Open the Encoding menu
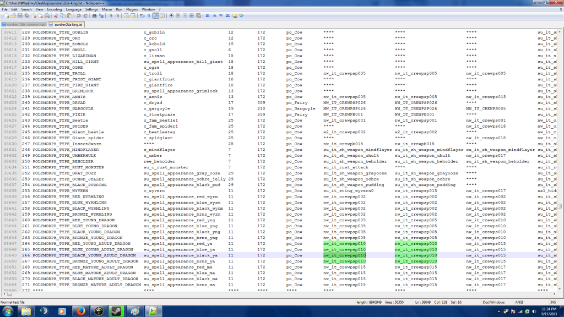The width and height of the screenshot is (564, 317). [55, 9]
